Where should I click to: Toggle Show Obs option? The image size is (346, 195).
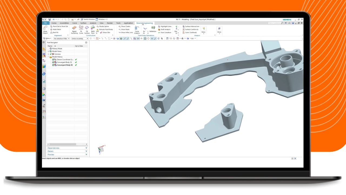click(105, 32)
